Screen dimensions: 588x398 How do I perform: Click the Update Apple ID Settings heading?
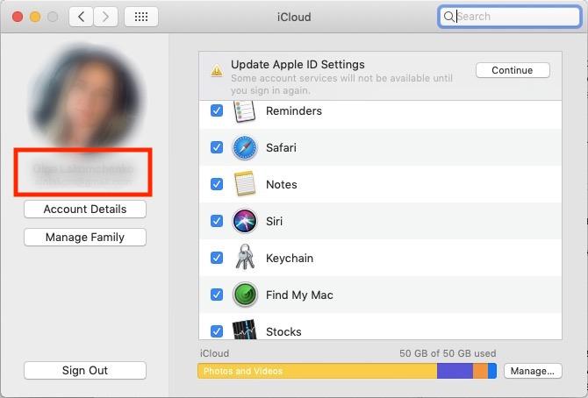point(298,65)
